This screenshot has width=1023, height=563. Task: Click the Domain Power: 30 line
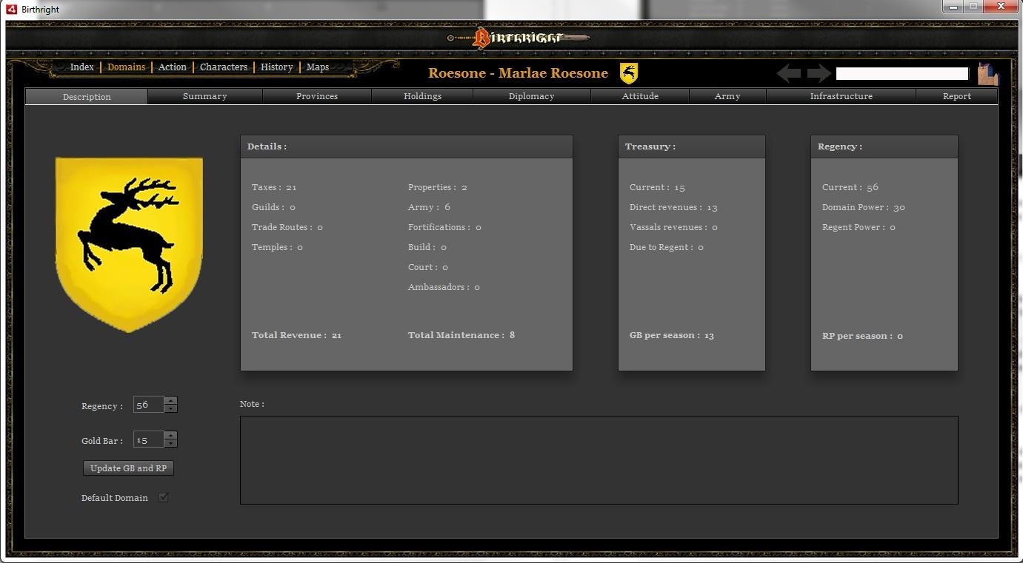click(x=864, y=207)
